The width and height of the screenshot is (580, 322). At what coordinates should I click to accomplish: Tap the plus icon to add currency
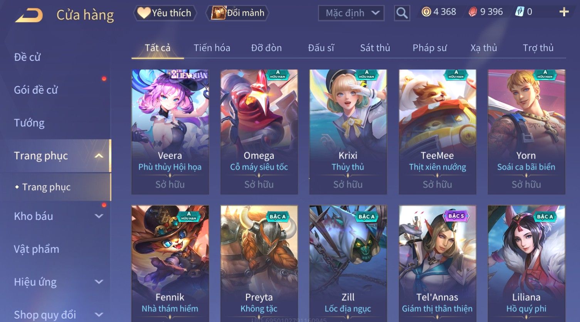(564, 12)
